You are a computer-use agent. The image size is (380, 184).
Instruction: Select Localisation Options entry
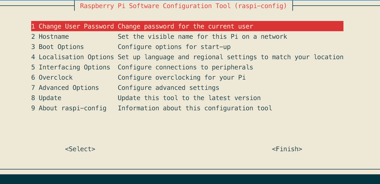pyautogui.click(x=187, y=57)
